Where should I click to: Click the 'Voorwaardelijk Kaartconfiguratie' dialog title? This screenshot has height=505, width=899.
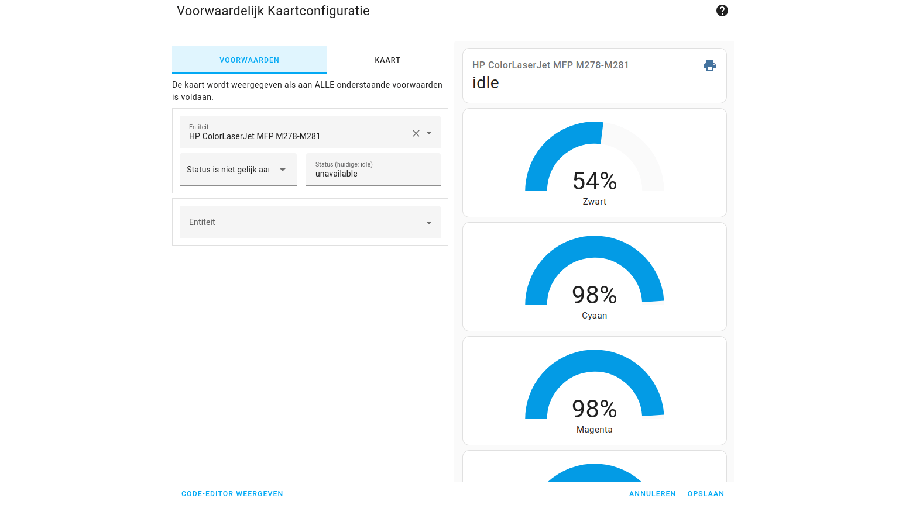coord(273,11)
